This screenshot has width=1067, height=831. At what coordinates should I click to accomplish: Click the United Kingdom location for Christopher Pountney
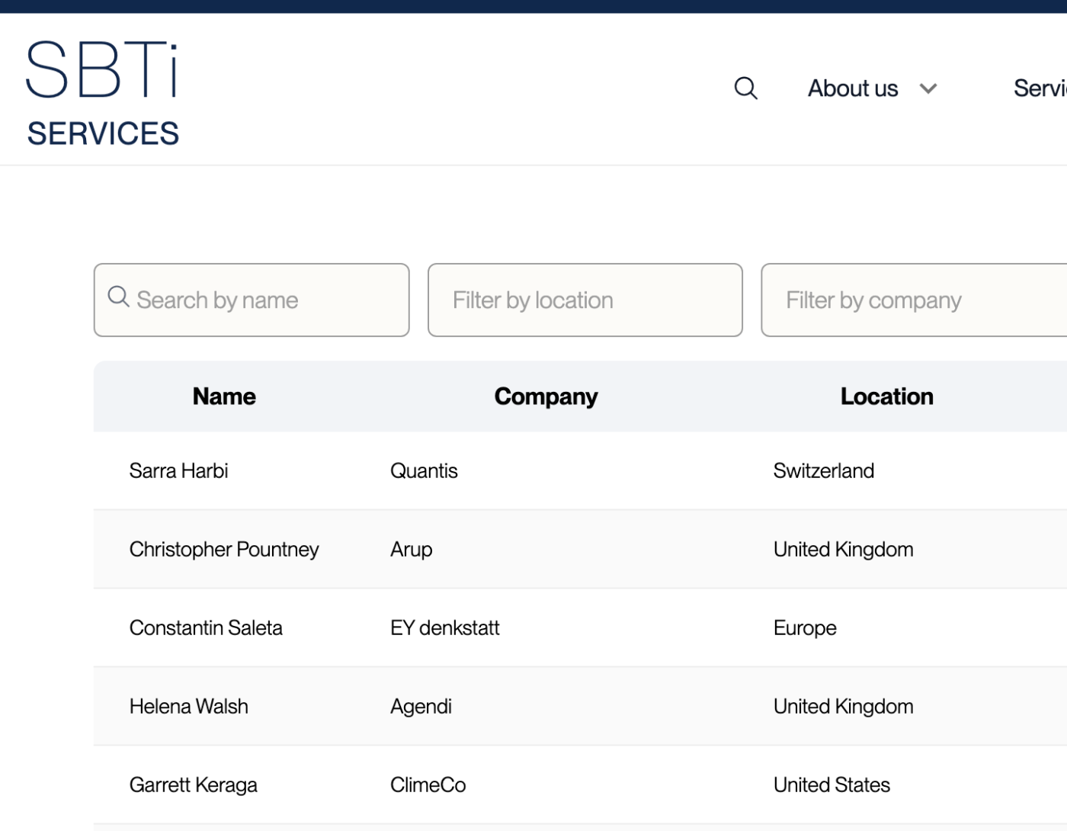pyautogui.click(x=843, y=549)
